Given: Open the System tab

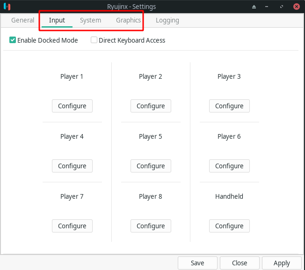Looking at the screenshot, I should (90, 20).
